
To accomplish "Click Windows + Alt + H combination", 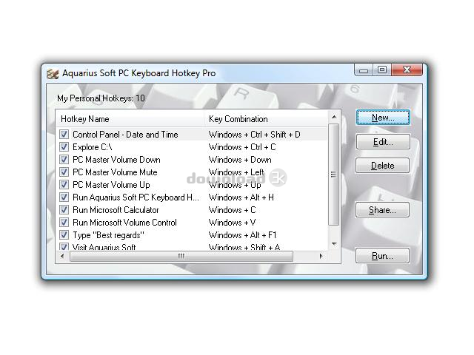I will pyautogui.click(x=241, y=197).
